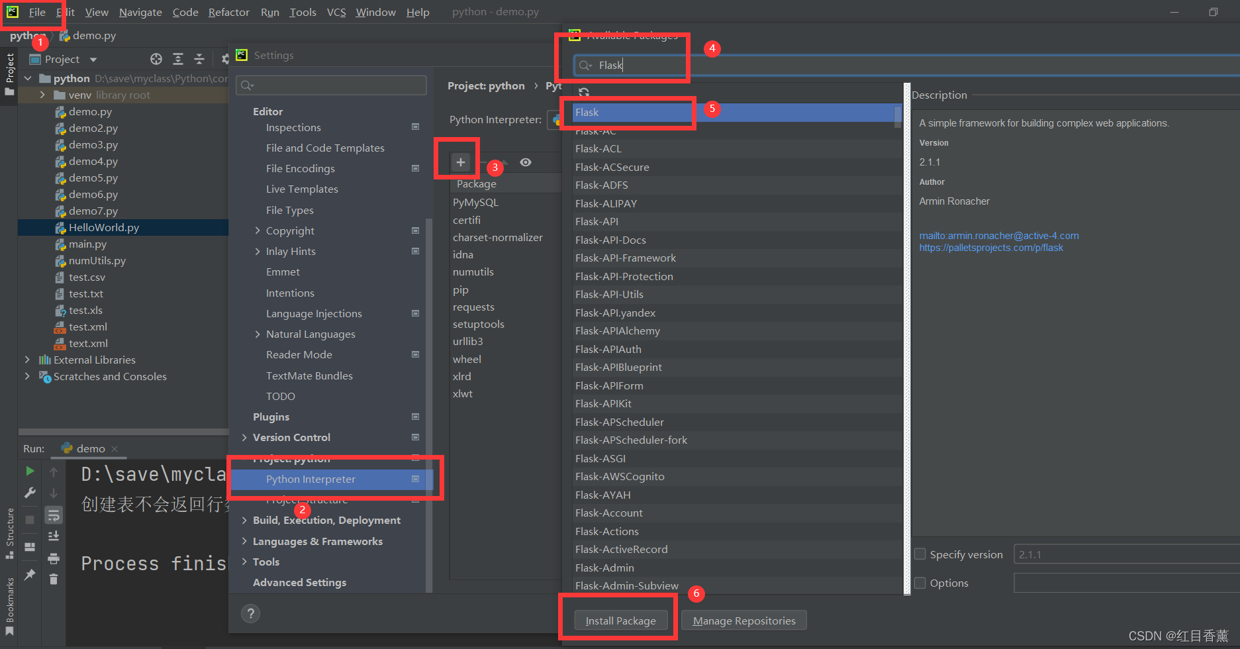Click the project-level icon next to Plugins
This screenshot has width=1240, height=649.
click(x=415, y=417)
